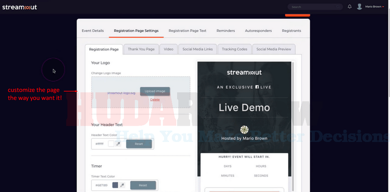The width and height of the screenshot is (390, 192).
Task: Click the white header color swatch
Action: (x=111, y=144)
